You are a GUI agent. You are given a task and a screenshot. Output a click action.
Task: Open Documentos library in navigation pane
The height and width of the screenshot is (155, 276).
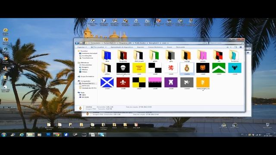pyautogui.click(x=87, y=65)
